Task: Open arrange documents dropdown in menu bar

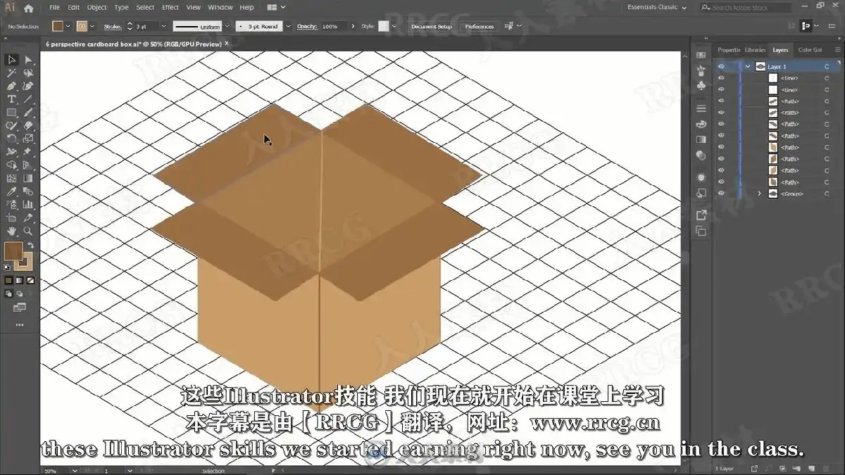Action: pos(275,7)
